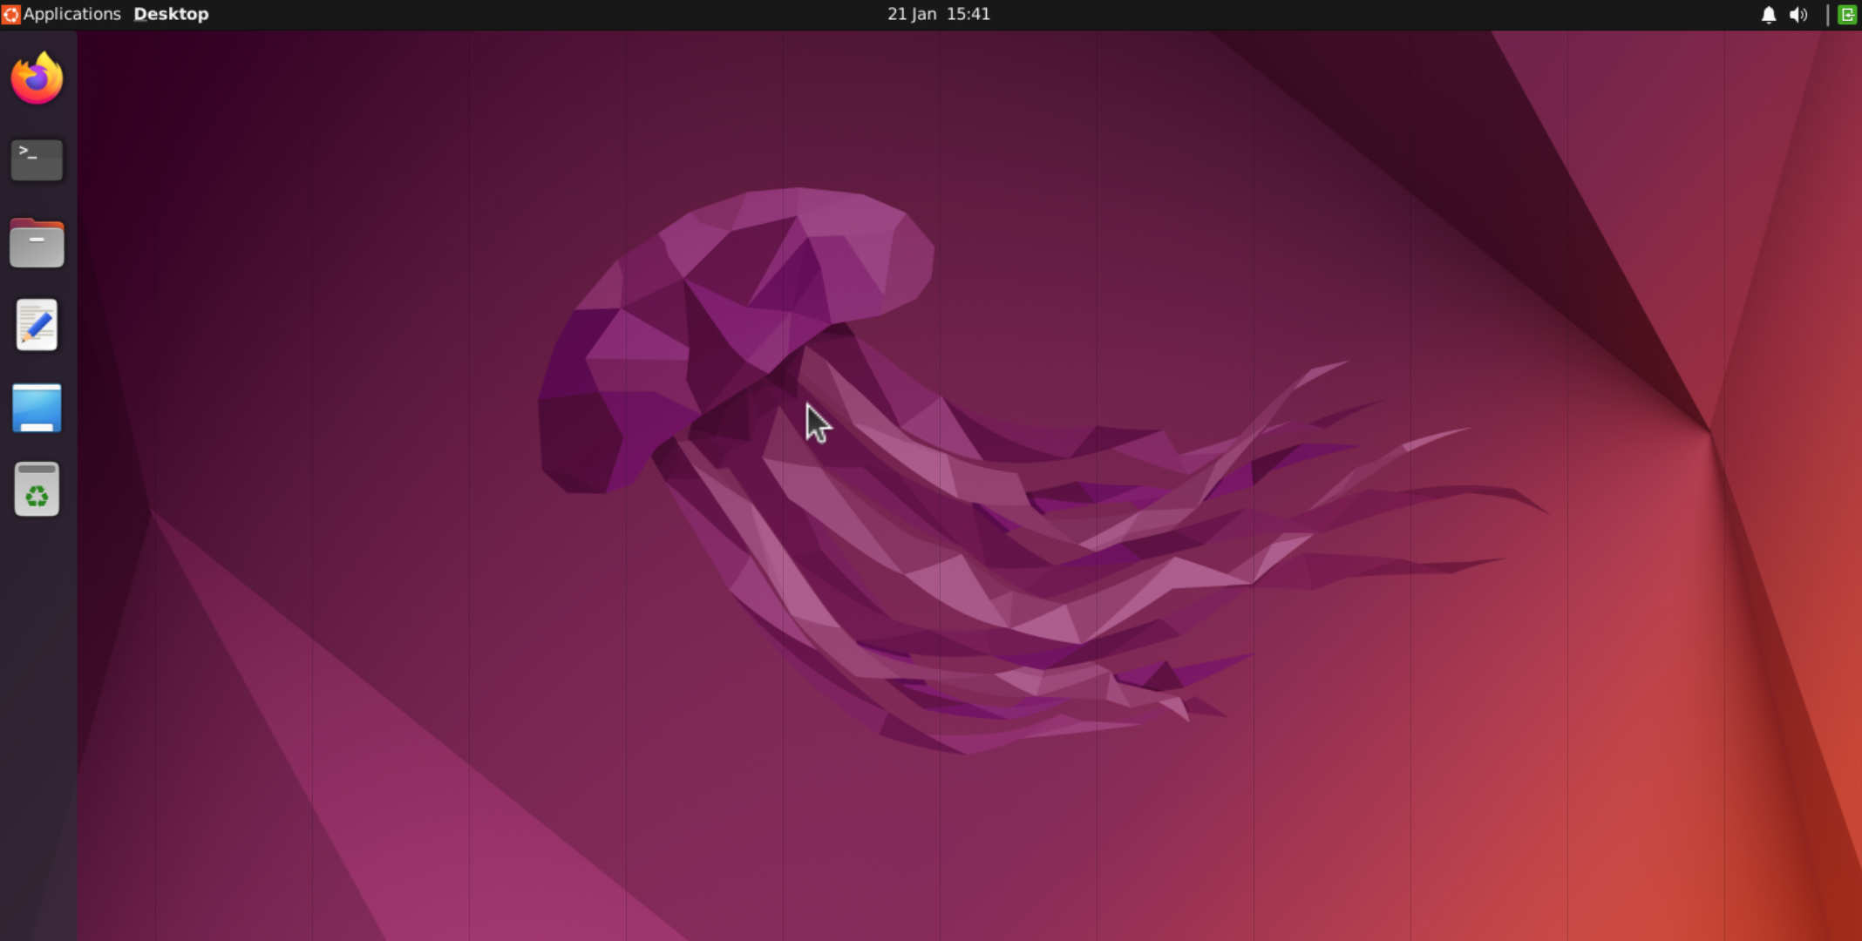Click the orange Ubuntu logo icon
Viewport: 1862px width, 941px height.
tap(10, 15)
